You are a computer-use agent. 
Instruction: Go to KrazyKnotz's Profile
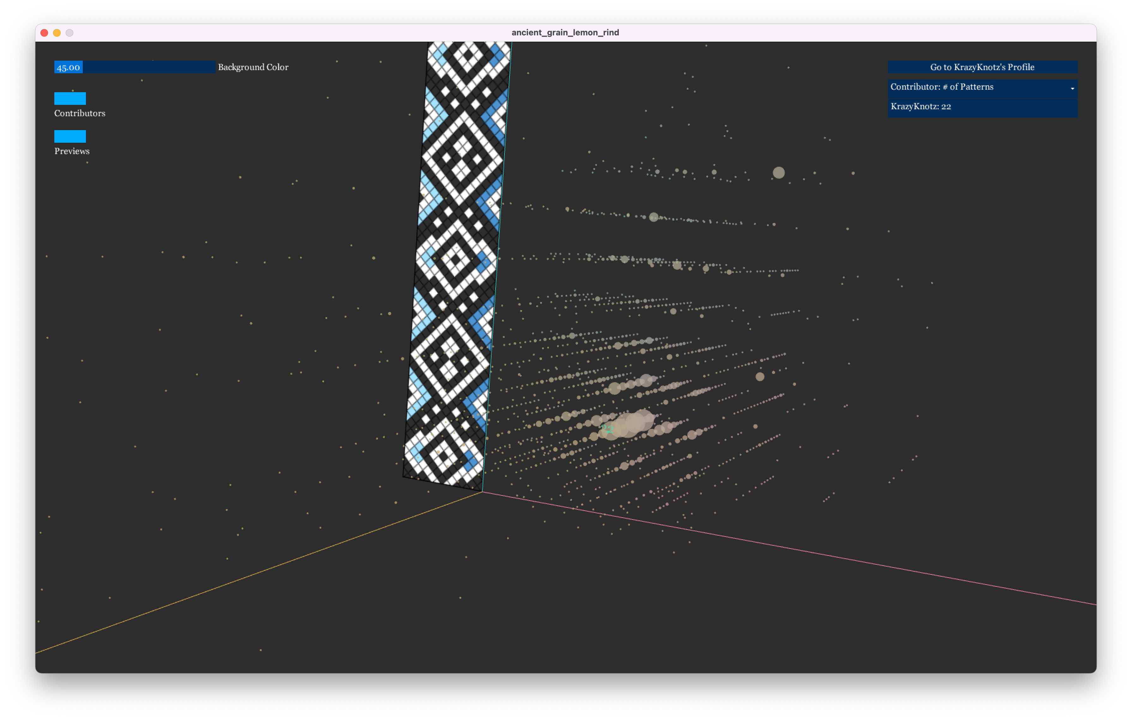tap(982, 67)
